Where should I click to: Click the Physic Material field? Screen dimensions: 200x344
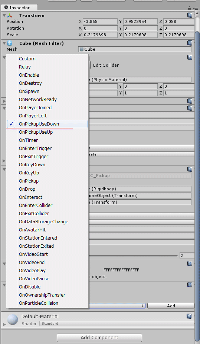tap(140, 80)
